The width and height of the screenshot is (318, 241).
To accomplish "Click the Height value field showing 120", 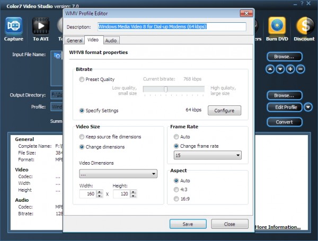I will pos(122,194).
